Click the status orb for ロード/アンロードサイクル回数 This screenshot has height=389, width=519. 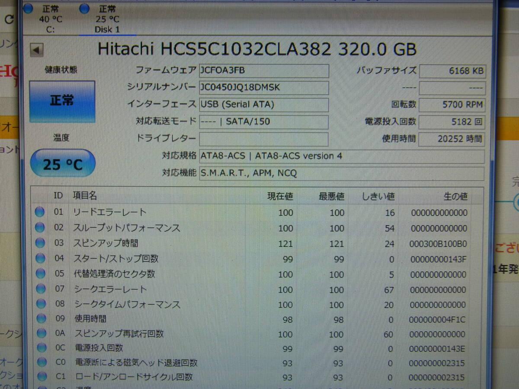click(x=42, y=376)
